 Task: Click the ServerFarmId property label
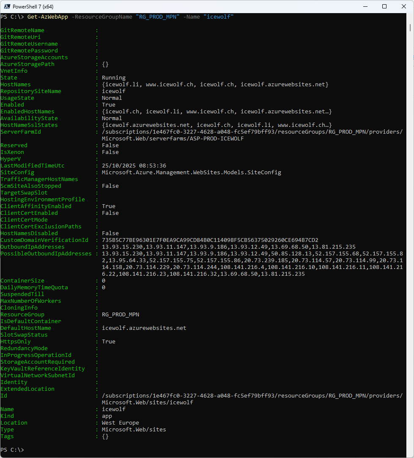click(20, 132)
